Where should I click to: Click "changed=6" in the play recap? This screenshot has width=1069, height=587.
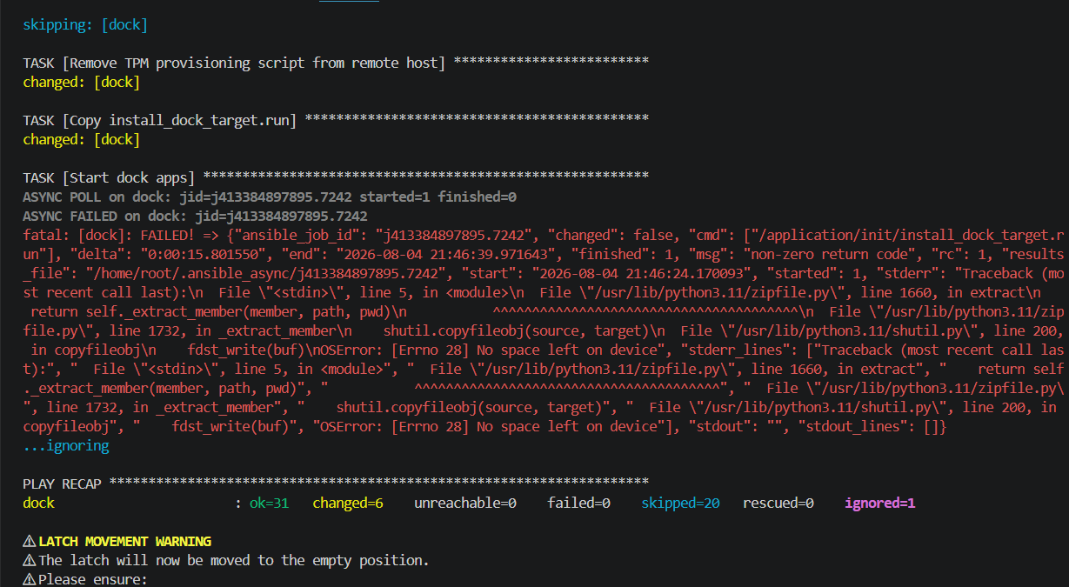[x=347, y=503]
